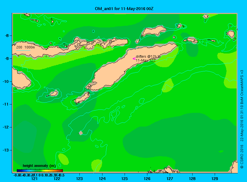The height and width of the screenshot is (182, 247).
Task: Click the 'drifters @12h to' annotation text
Action: point(148,57)
